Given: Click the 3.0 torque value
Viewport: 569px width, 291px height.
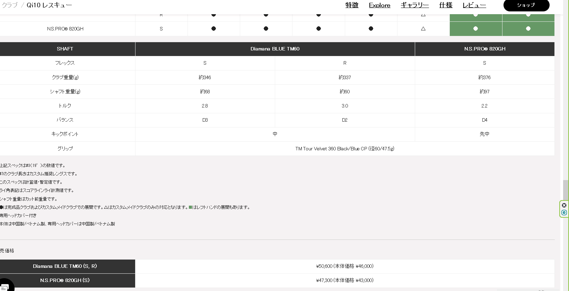Looking at the screenshot, I should tap(345, 106).
